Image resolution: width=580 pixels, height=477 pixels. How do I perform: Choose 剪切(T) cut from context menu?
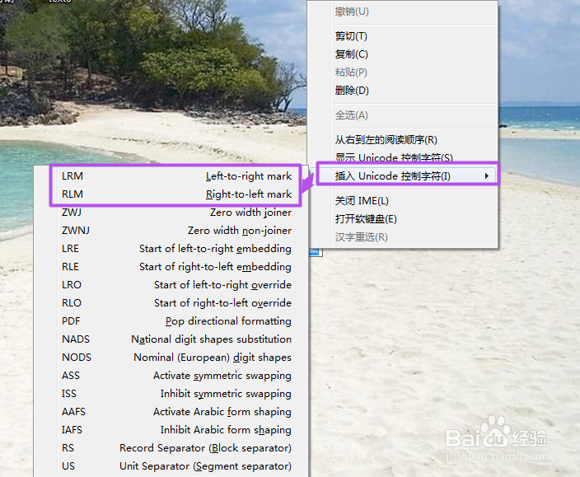coord(403,36)
